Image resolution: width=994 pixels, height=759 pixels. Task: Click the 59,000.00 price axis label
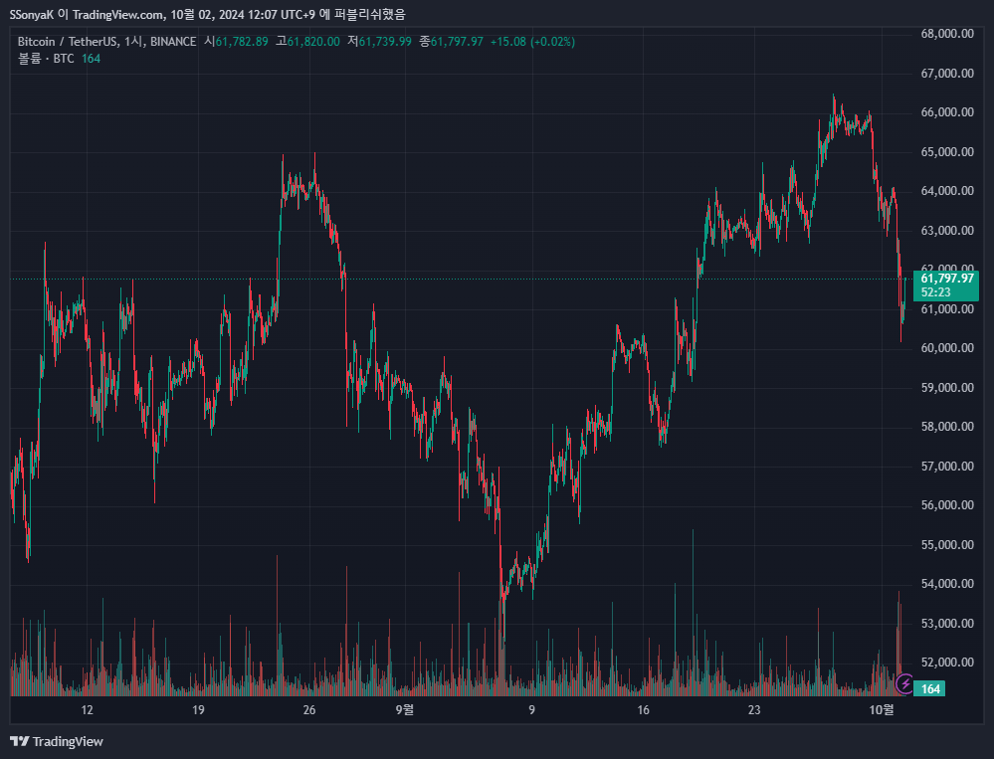(947, 388)
